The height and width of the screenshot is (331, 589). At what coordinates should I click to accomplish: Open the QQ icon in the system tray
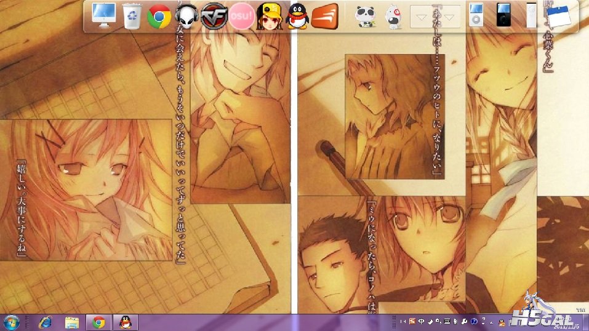click(x=502, y=322)
